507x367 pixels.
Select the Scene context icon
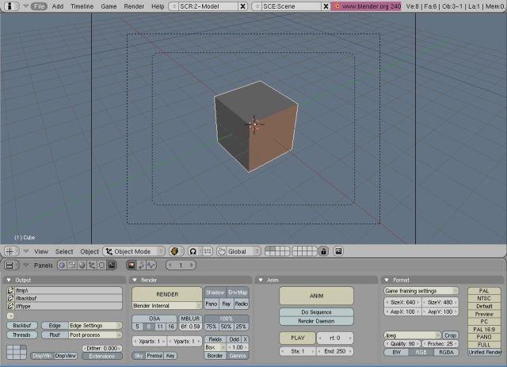point(111,266)
